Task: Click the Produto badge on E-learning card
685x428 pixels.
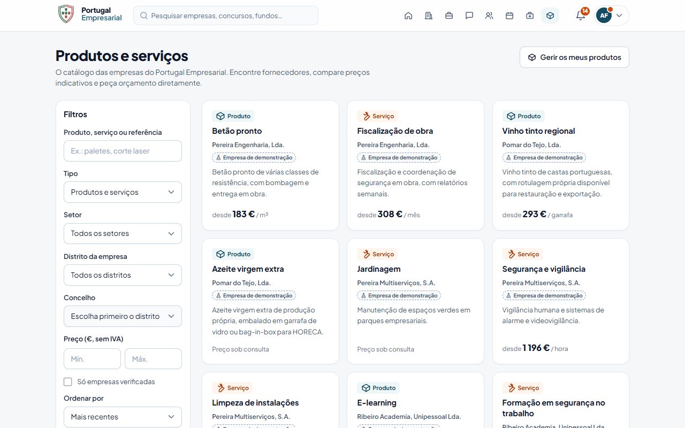Action: click(378, 388)
